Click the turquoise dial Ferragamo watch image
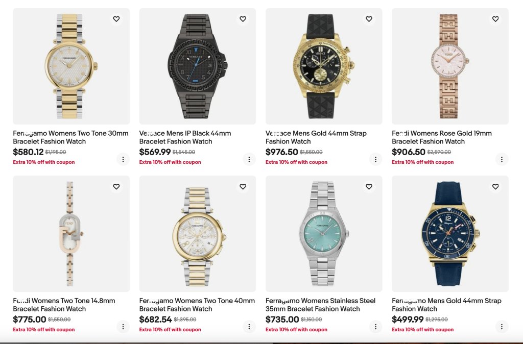 pyautogui.click(x=324, y=234)
